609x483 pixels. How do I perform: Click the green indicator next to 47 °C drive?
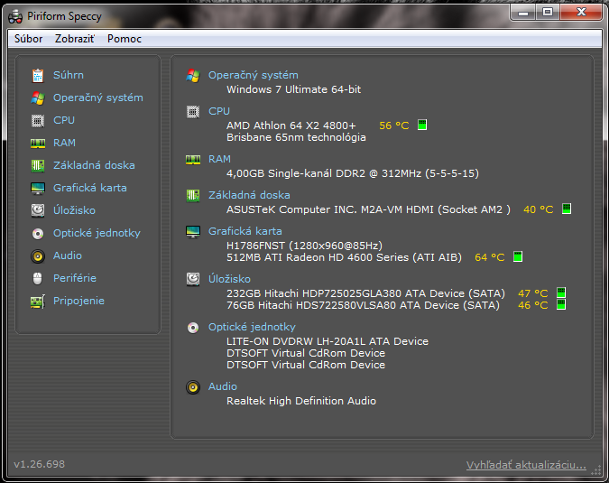[561, 293]
